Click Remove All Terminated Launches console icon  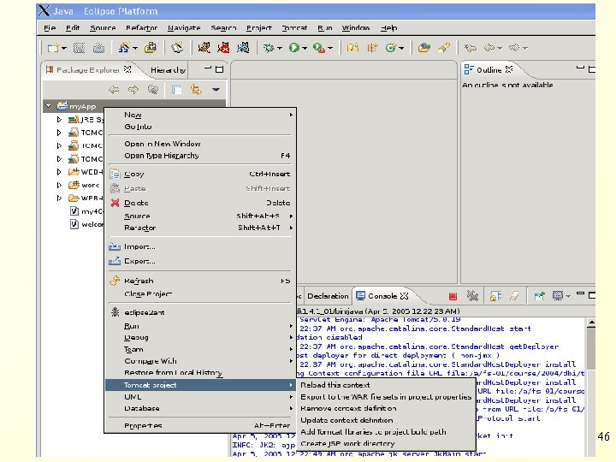(x=472, y=296)
